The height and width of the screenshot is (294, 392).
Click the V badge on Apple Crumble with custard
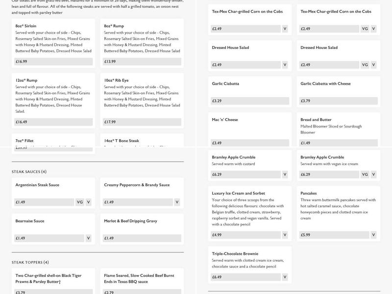pos(285,174)
